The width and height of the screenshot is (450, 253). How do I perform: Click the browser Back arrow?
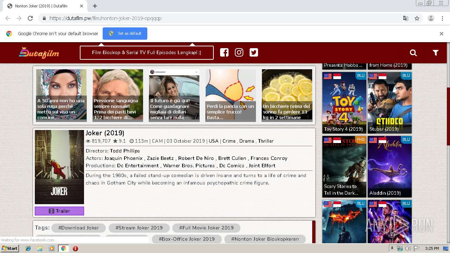tap(8, 18)
